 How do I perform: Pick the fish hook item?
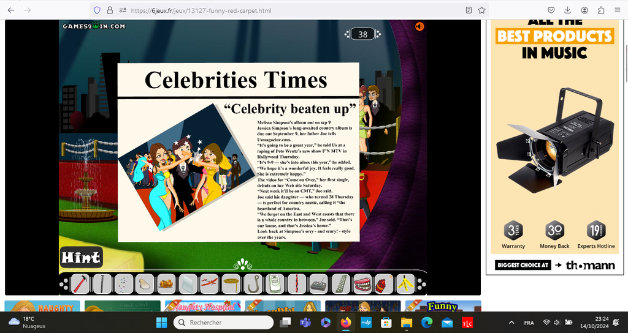251,284
